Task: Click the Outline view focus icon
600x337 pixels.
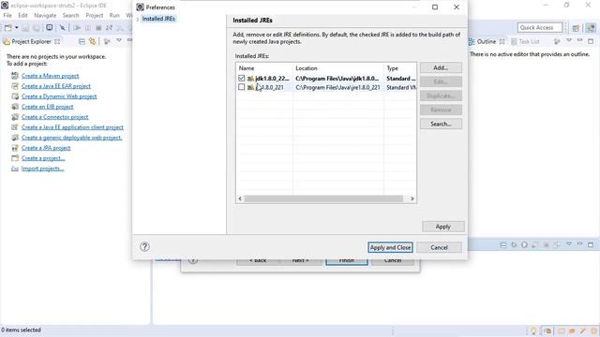Action: point(557,41)
